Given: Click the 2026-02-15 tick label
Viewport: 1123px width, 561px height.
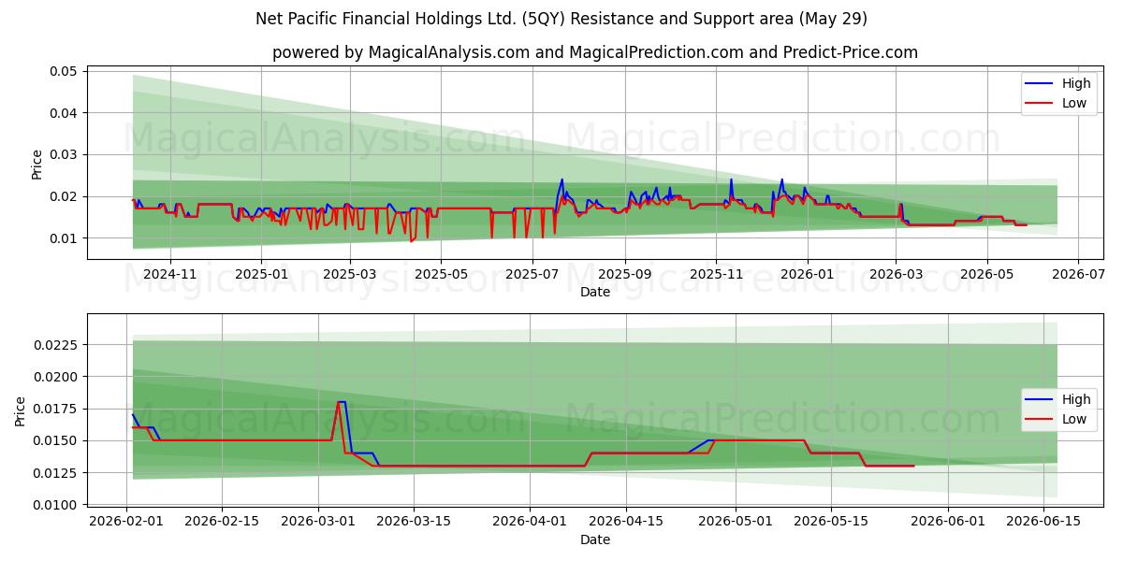Looking at the screenshot, I should 223,522.
